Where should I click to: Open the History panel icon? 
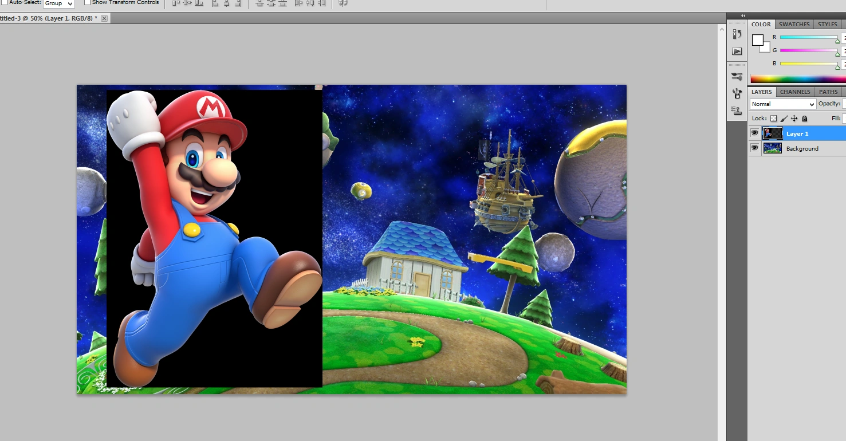(x=737, y=34)
